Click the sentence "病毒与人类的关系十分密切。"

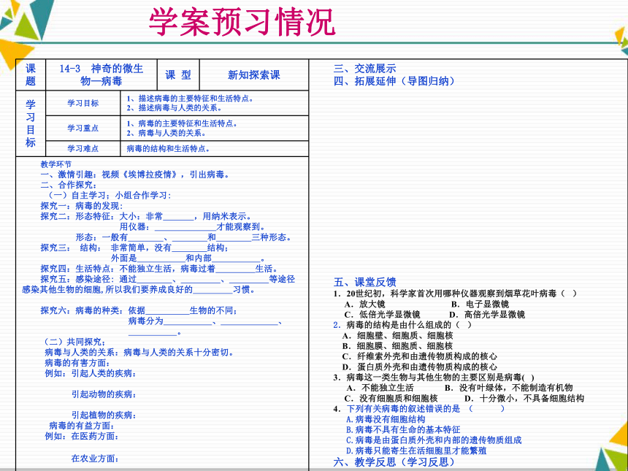coord(179,353)
